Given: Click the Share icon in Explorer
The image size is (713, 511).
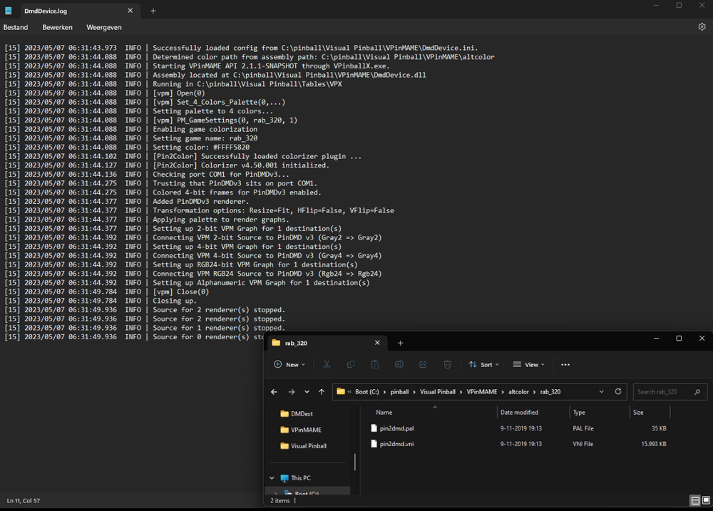Looking at the screenshot, I should pyautogui.click(x=423, y=365).
